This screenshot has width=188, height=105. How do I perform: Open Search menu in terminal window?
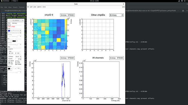pos(15,7)
